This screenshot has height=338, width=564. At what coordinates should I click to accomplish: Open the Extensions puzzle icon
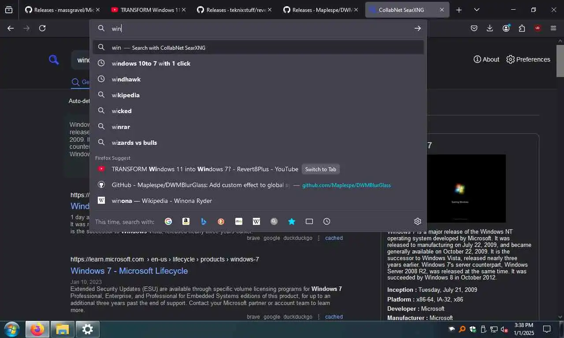(522, 28)
